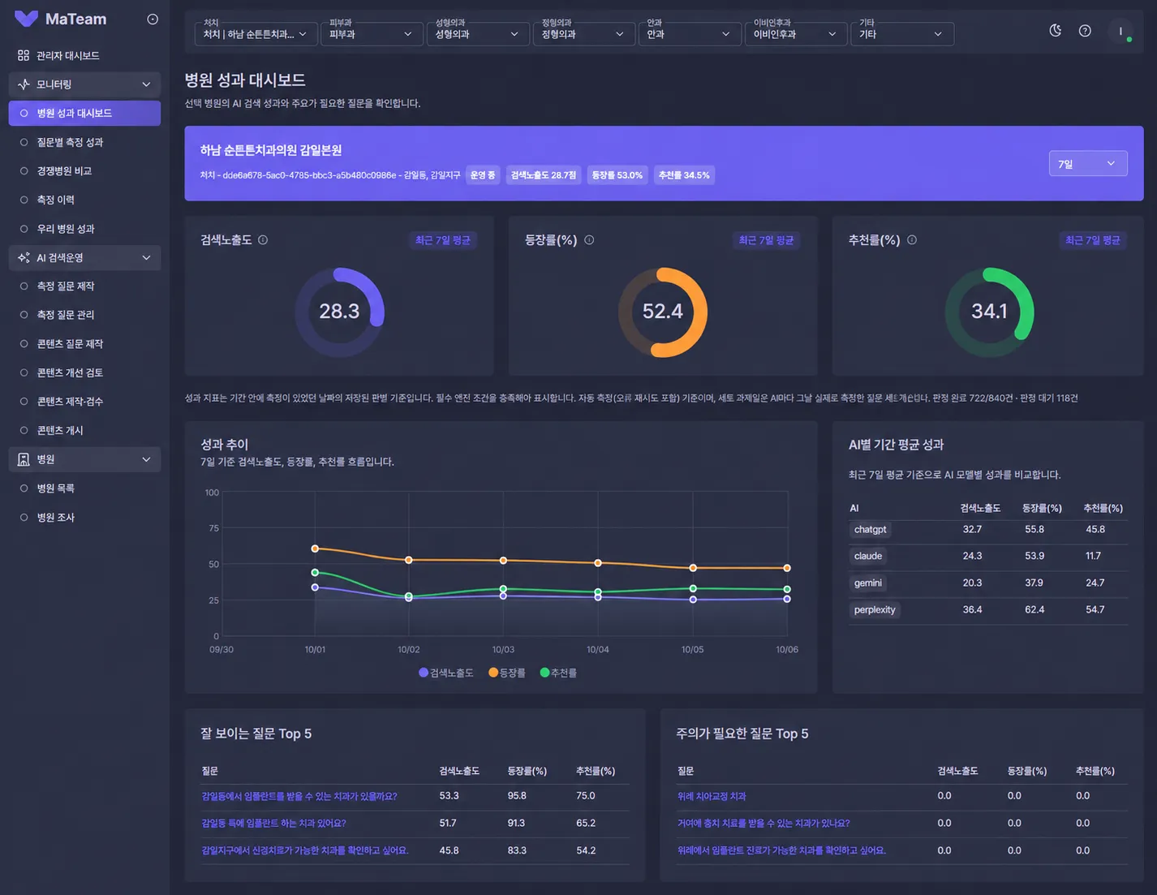Open 질문별 측정 성과 menu item
This screenshot has height=895, width=1157.
84,142
